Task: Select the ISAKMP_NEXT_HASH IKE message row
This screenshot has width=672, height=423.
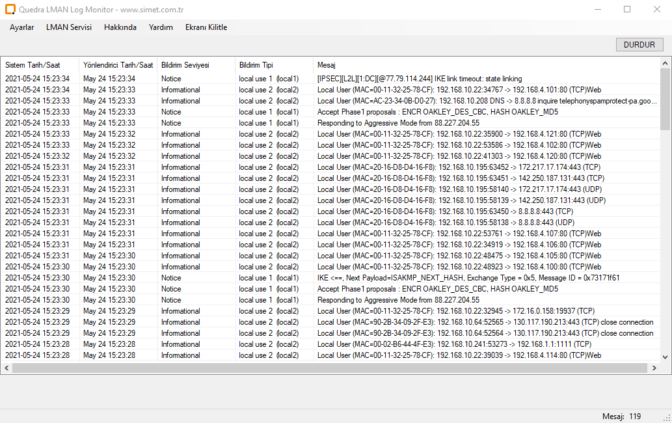Action: 468,278
